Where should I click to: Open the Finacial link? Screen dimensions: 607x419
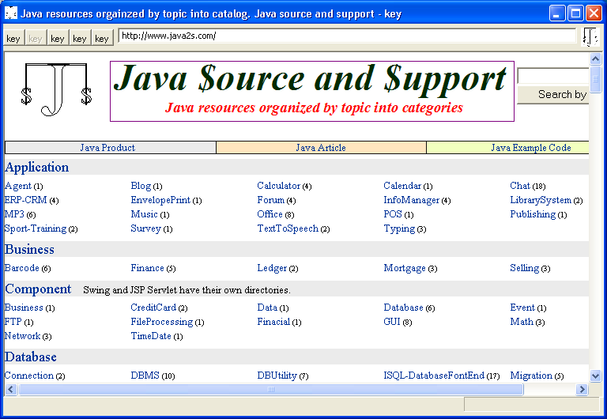pos(273,322)
